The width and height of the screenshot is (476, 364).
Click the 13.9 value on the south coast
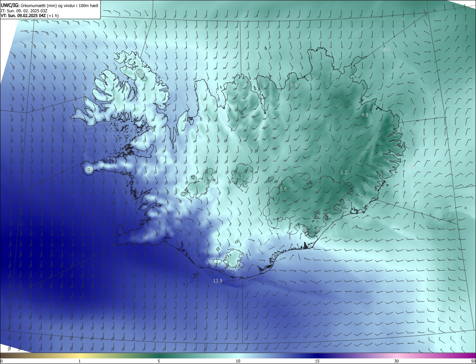218,281
